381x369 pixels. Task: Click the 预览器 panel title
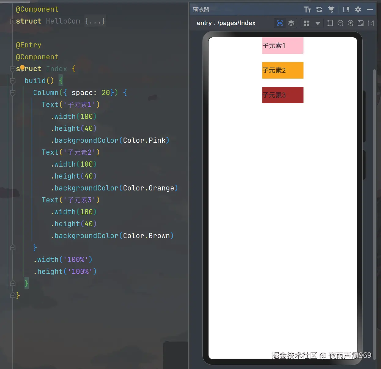201,10
